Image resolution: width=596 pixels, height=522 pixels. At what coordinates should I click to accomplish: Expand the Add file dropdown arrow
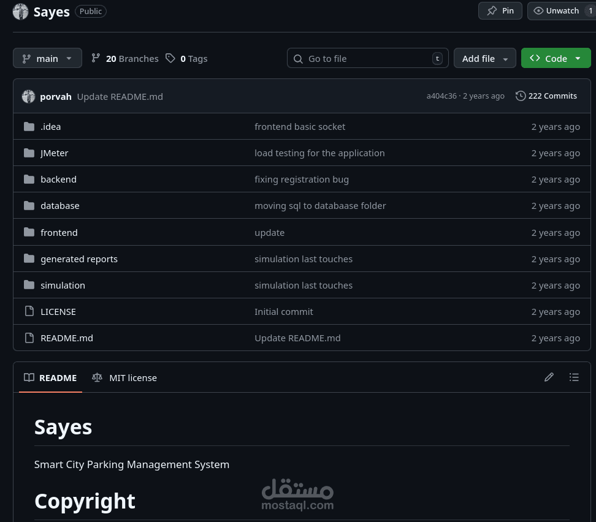click(505, 58)
